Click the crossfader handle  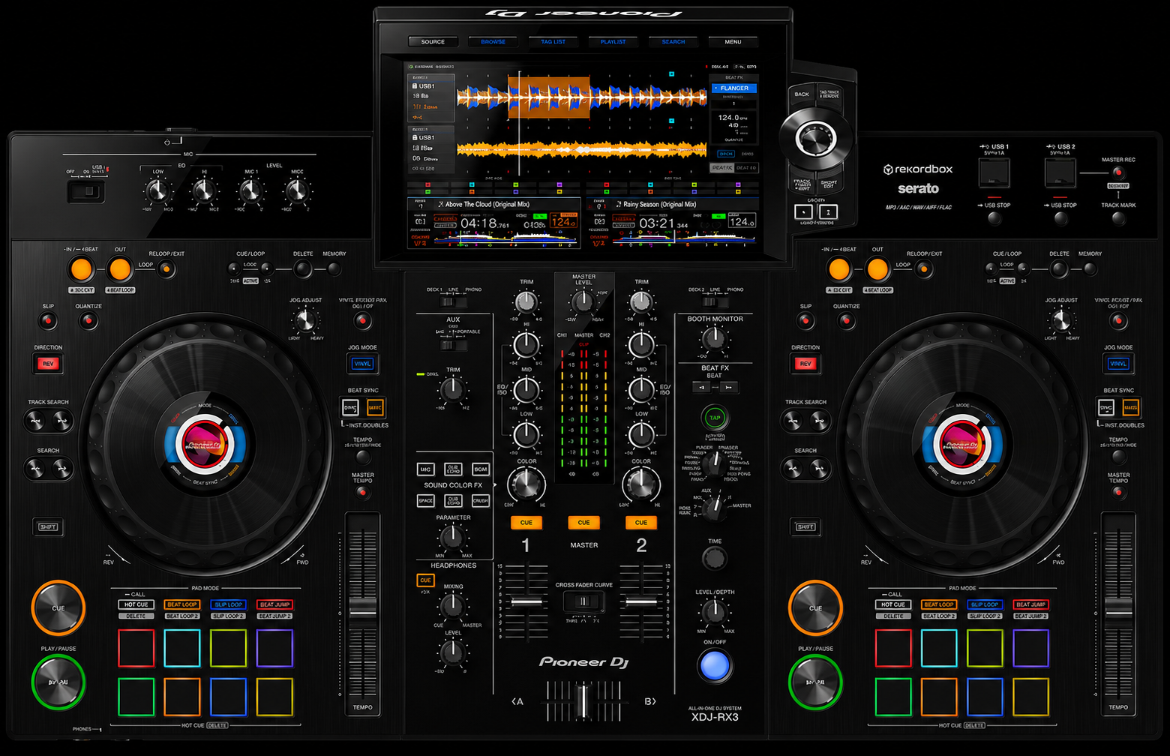pyautogui.click(x=583, y=700)
